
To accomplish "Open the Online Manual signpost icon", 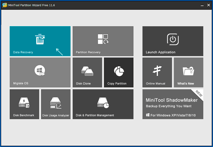I will 157,71.
